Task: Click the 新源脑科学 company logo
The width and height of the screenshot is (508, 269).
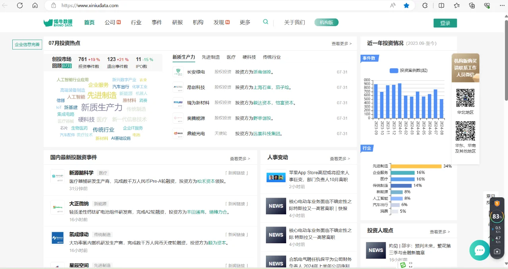Action: [58, 176]
